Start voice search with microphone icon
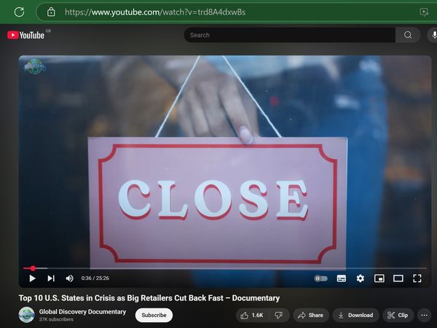The width and height of the screenshot is (437, 328). [433, 35]
